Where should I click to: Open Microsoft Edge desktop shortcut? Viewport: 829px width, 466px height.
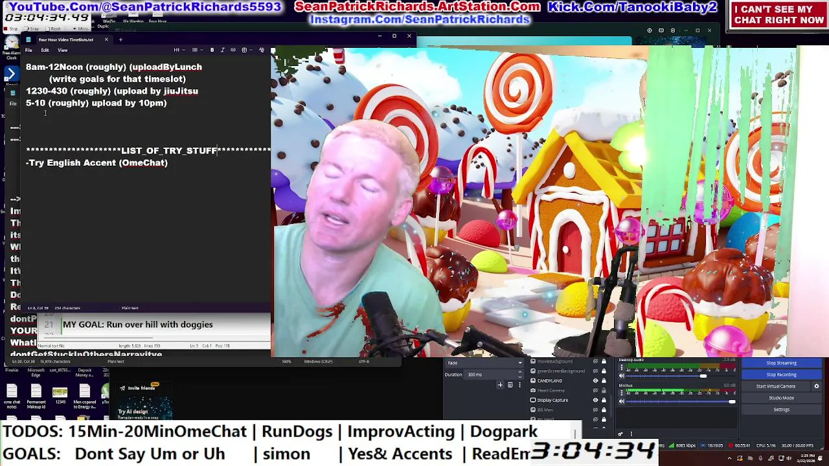[x=36, y=372]
